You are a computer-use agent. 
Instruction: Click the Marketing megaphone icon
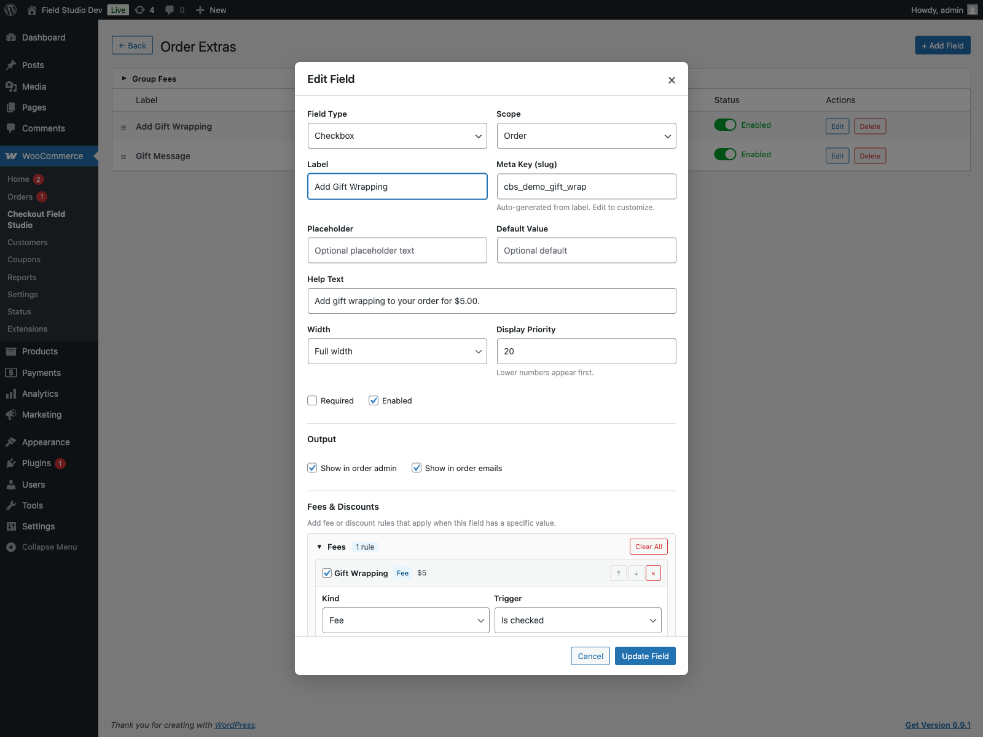tap(12, 415)
